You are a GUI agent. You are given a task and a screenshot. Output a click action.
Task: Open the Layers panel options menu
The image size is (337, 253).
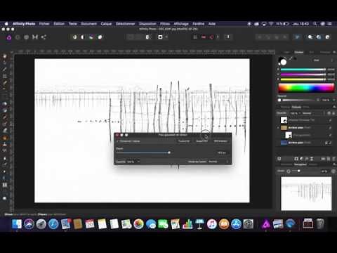point(334,107)
